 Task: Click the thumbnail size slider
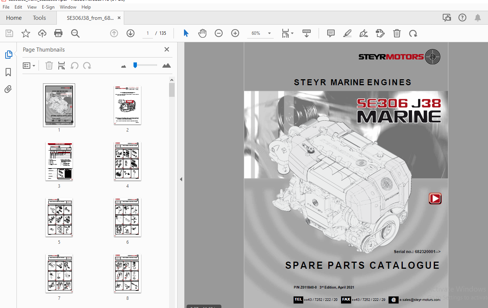[145, 65]
